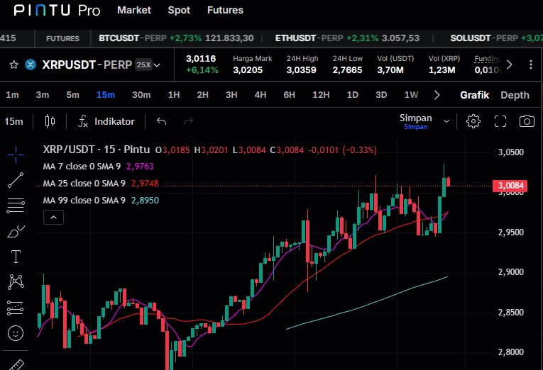Select the 3D timeframe

(381, 95)
